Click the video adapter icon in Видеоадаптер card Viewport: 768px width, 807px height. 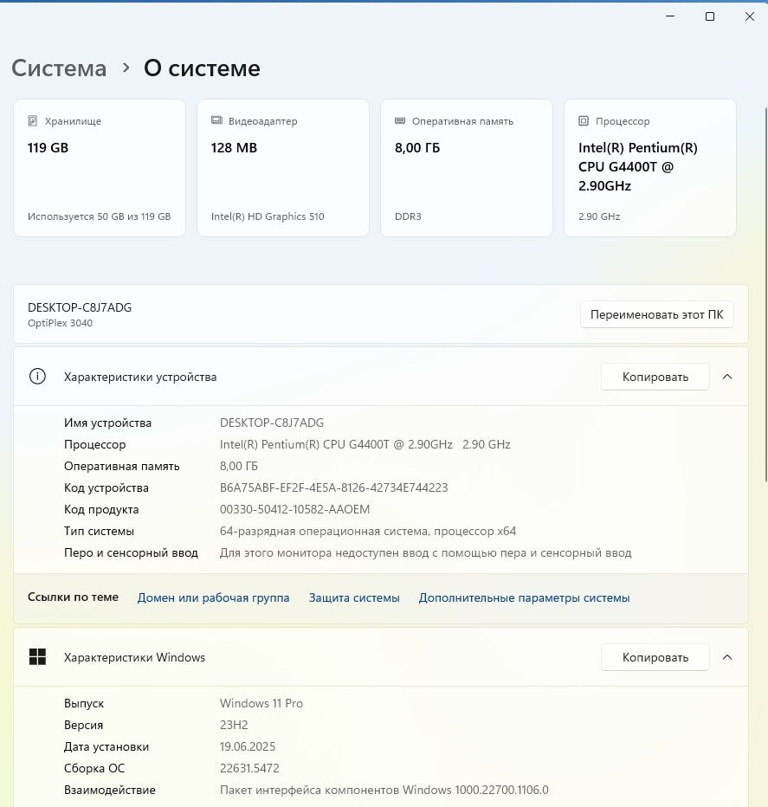[216, 120]
